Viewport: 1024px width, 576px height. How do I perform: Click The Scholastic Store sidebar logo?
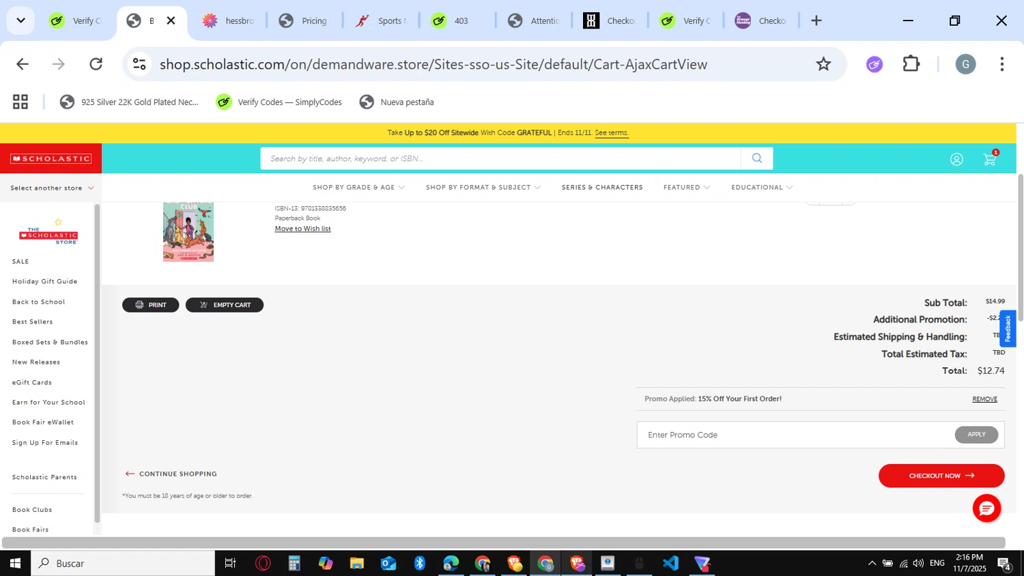48,232
